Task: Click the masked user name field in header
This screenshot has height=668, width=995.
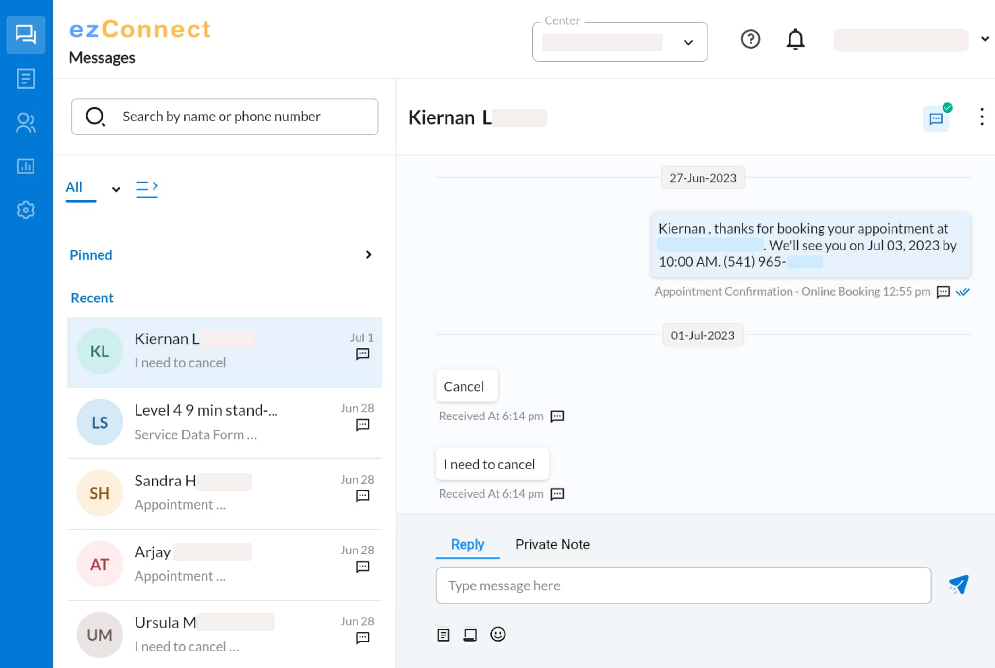Action: pos(901,40)
